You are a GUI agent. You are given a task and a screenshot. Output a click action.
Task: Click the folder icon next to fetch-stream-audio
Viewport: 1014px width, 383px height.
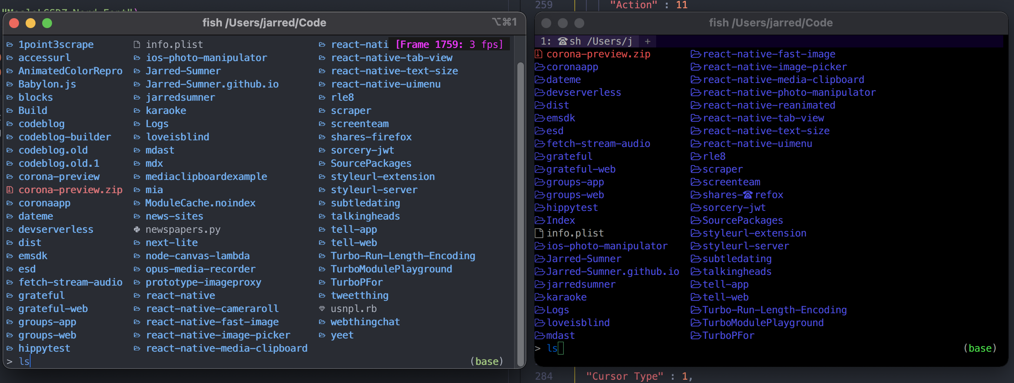9,282
